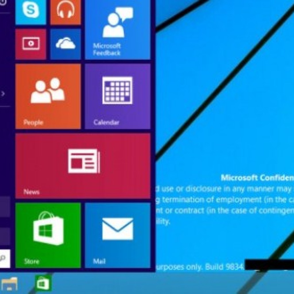294x294 pixels.
Task: Open Store icon on the taskbar
Action: pos(43,283)
